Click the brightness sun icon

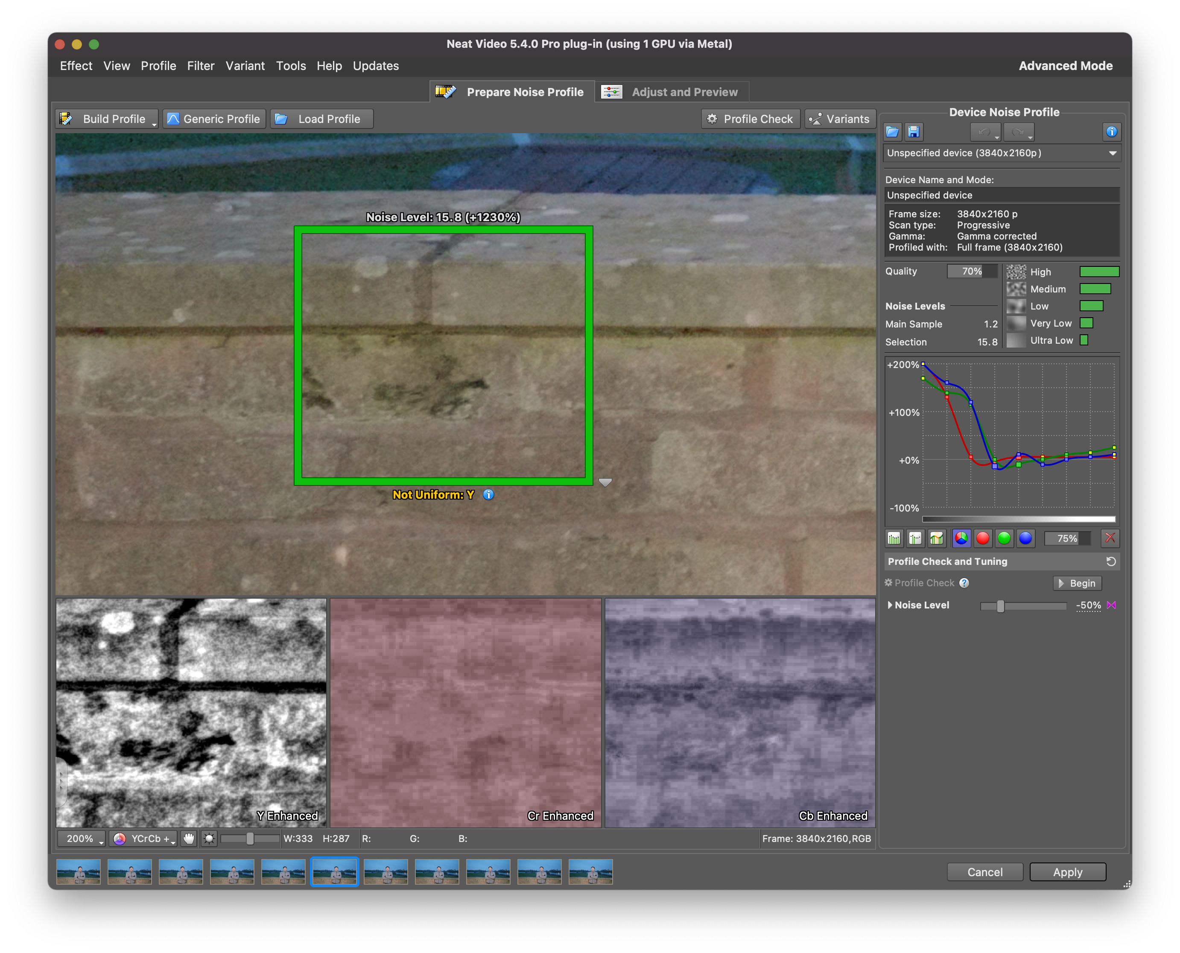point(209,838)
